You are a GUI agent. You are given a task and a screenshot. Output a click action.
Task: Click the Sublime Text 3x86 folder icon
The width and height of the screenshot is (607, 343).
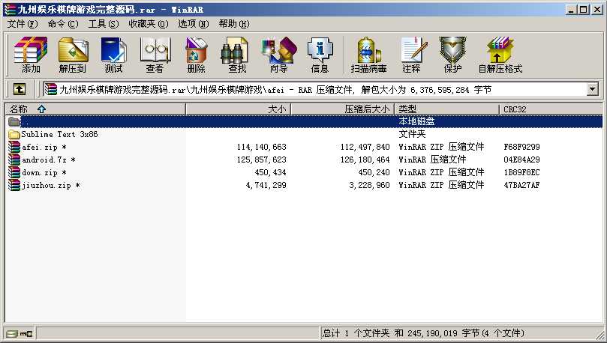click(x=14, y=134)
